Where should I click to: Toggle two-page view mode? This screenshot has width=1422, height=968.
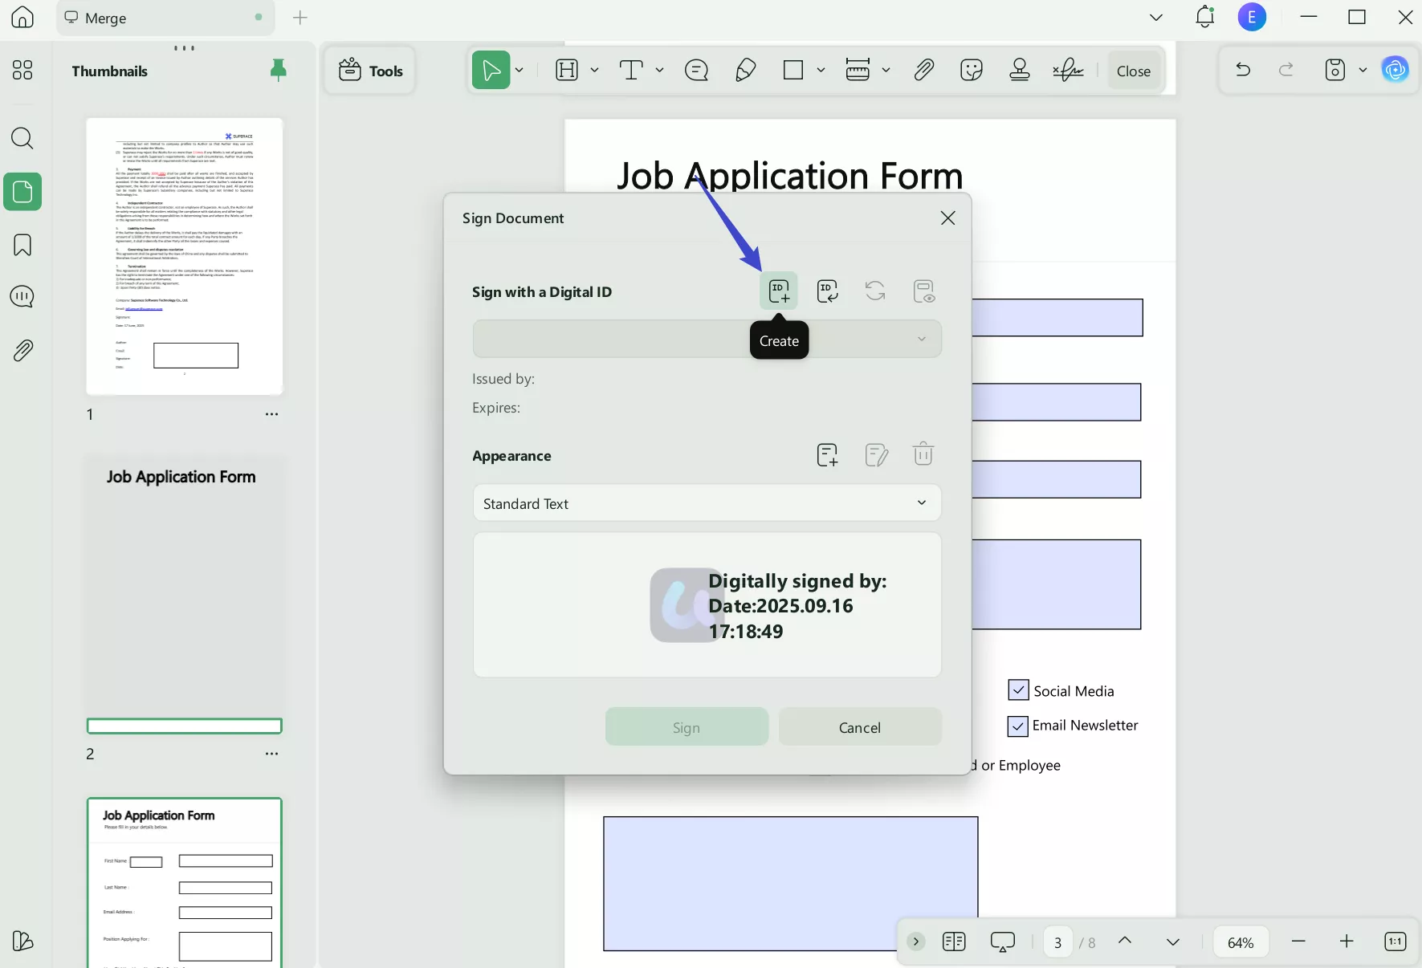954,942
